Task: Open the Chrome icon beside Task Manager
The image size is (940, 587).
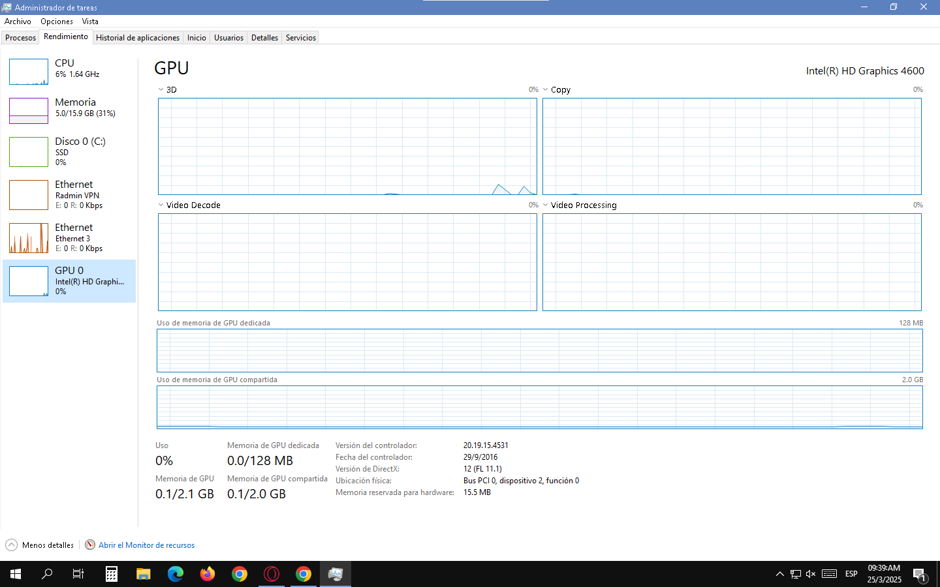Action: [304, 574]
